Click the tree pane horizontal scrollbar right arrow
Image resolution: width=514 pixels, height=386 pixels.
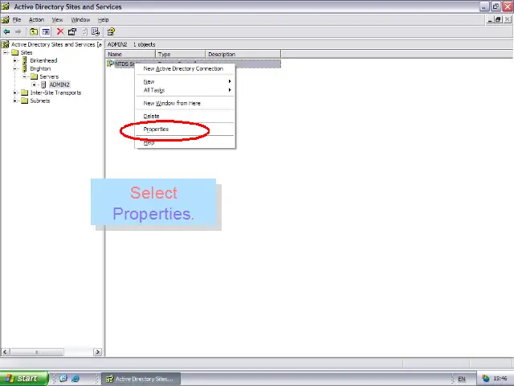coord(98,351)
